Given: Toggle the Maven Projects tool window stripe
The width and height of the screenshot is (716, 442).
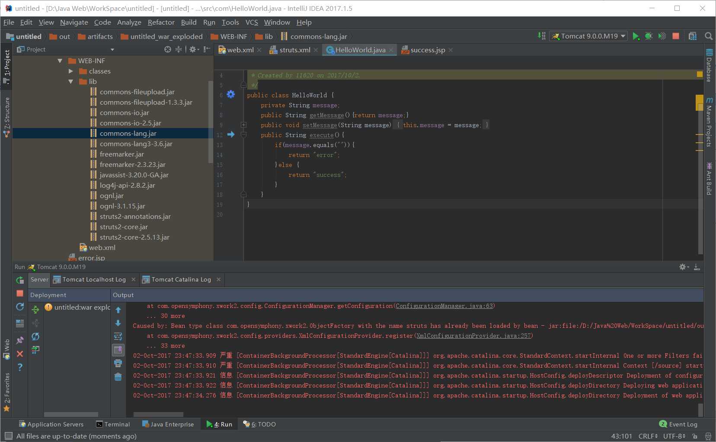Looking at the screenshot, I should [709, 122].
